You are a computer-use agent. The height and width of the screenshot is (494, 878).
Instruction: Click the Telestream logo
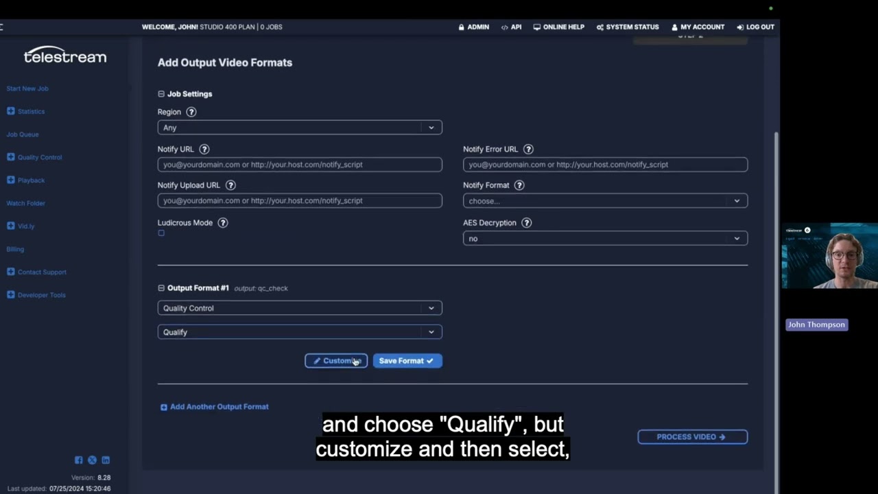coord(65,56)
